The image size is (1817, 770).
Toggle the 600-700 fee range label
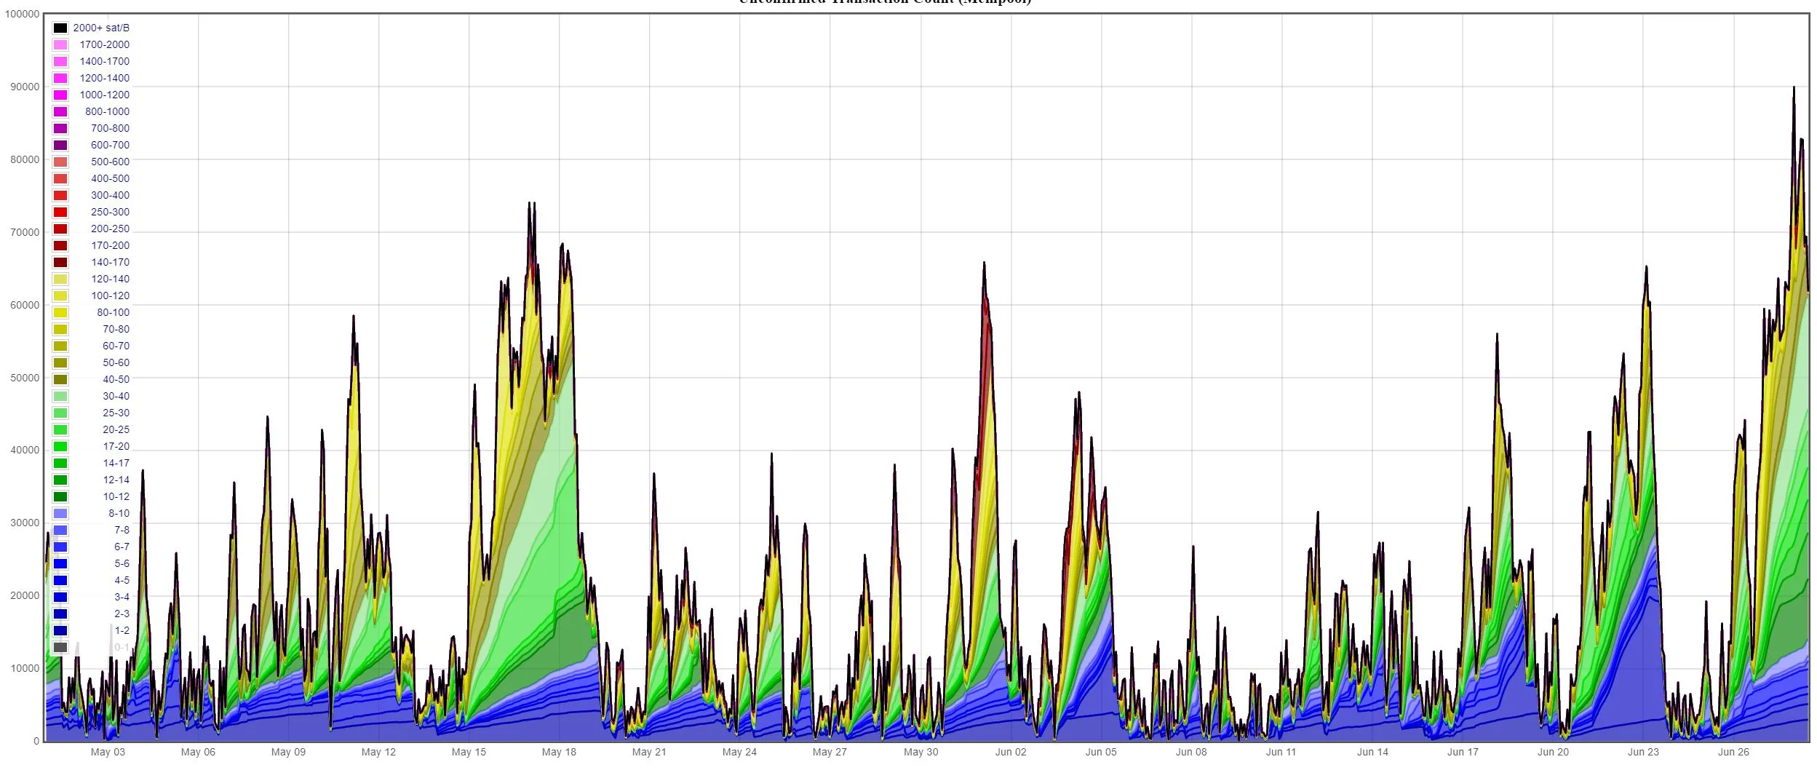coord(110,145)
